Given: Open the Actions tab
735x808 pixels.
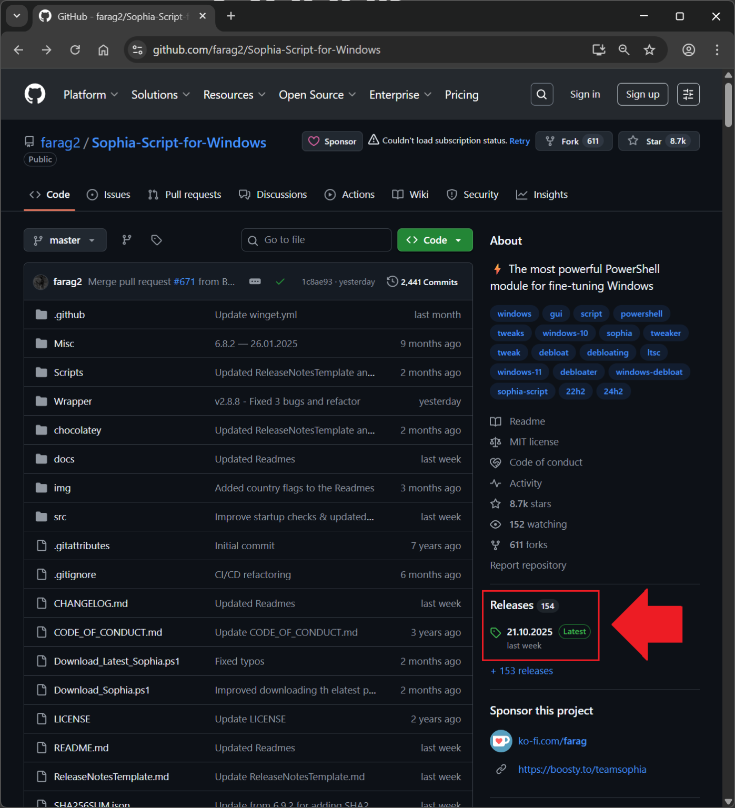Looking at the screenshot, I should click(x=349, y=194).
